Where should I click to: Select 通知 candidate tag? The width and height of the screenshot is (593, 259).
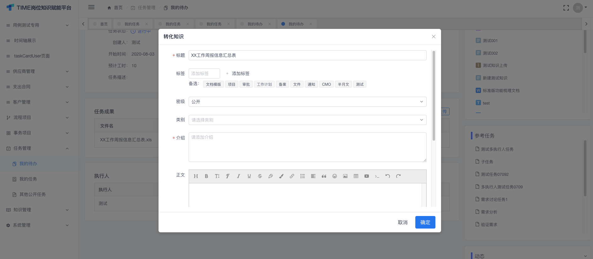311,84
